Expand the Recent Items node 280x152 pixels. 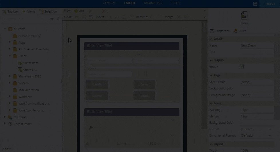[x=5, y=123]
